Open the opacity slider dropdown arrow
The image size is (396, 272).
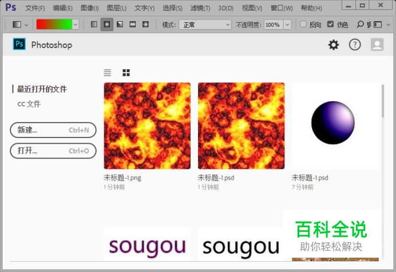(287, 25)
